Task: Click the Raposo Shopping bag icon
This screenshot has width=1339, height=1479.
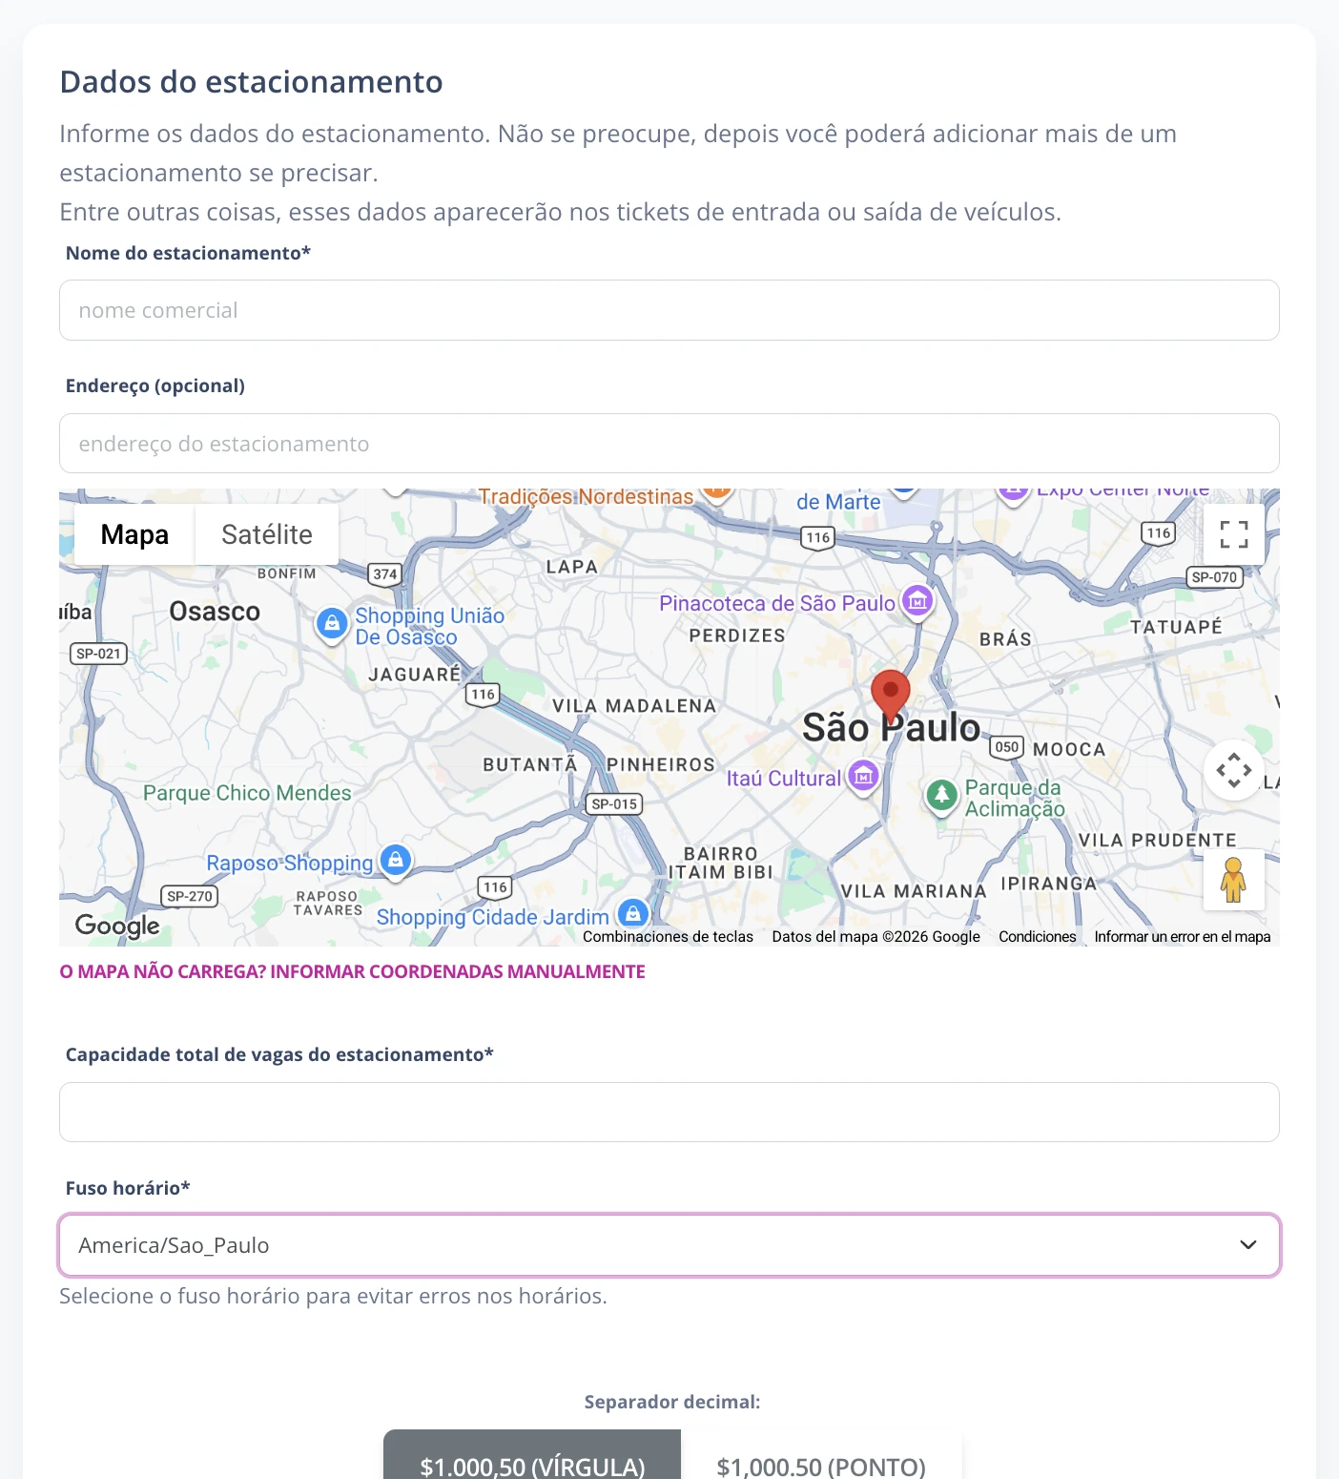Action: pos(396,861)
